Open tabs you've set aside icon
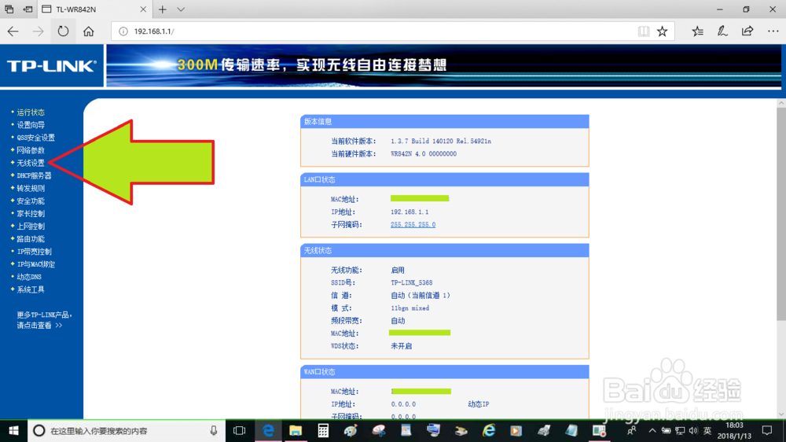 pos(9,9)
